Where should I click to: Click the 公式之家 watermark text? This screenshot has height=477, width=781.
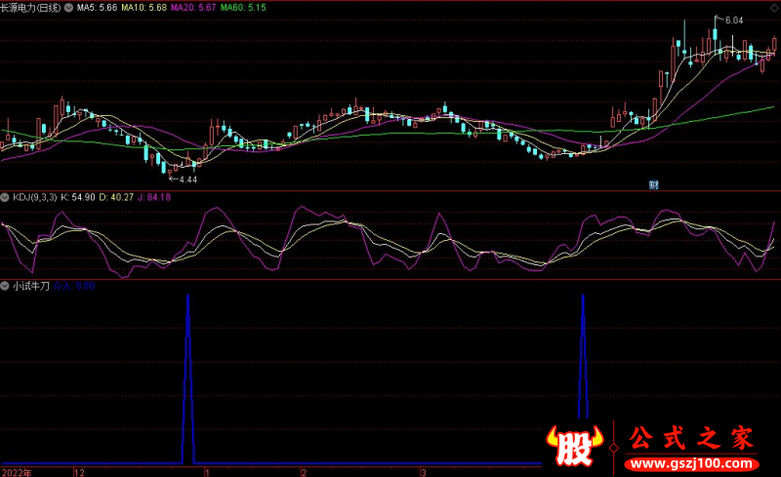tap(690, 439)
